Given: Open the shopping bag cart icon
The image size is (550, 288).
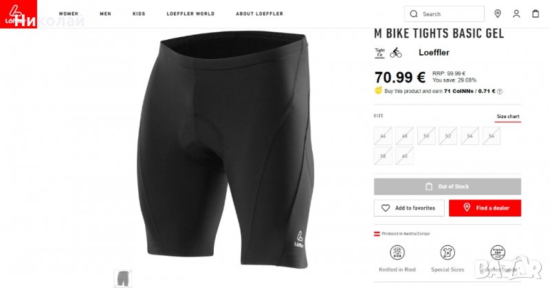Looking at the screenshot, I should click(x=536, y=14).
